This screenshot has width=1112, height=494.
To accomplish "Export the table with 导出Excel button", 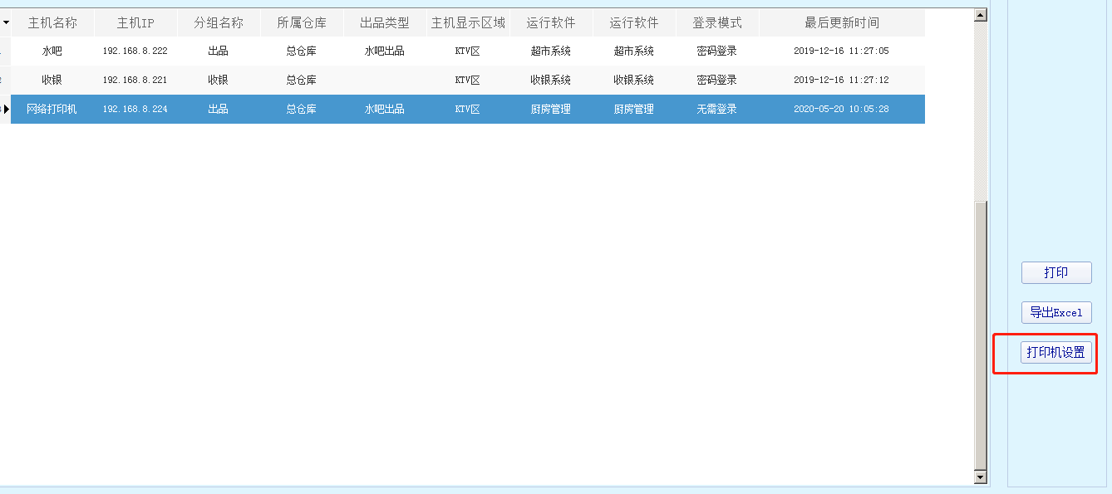I will (x=1056, y=312).
